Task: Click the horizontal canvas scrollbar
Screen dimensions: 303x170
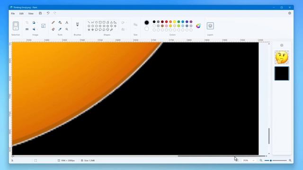Action: pyautogui.click(x=222, y=156)
